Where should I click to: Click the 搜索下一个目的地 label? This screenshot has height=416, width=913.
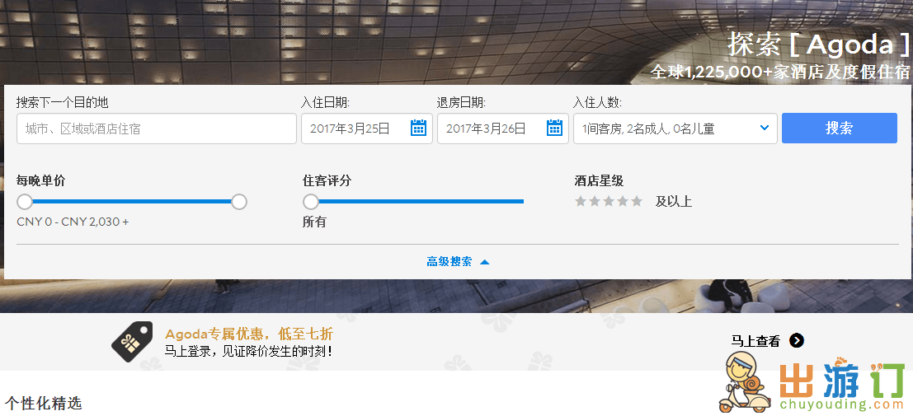(63, 102)
